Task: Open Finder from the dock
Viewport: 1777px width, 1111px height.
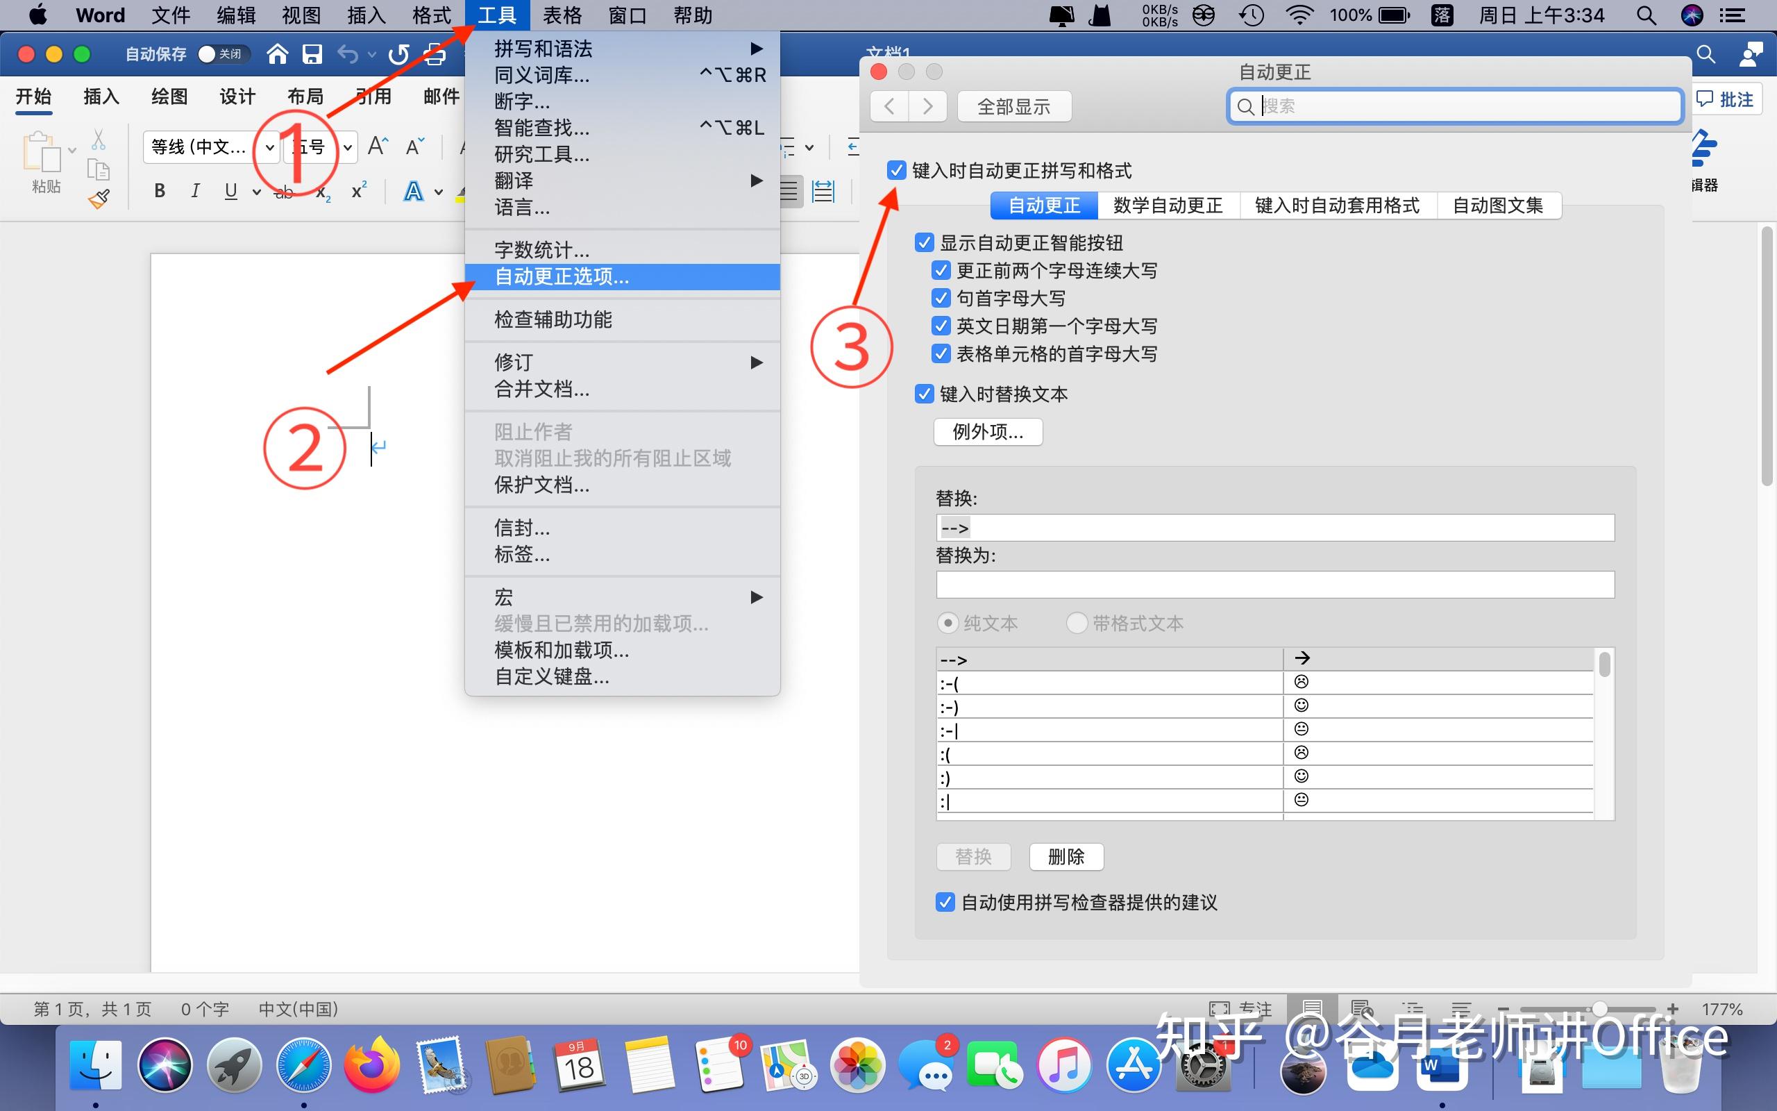Action: [96, 1064]
